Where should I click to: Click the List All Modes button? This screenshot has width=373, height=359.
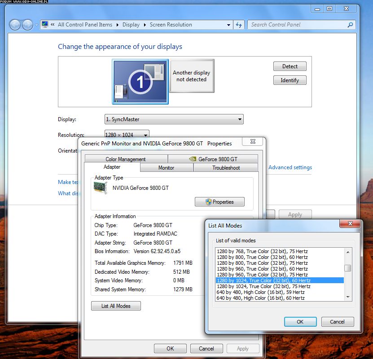116,306
